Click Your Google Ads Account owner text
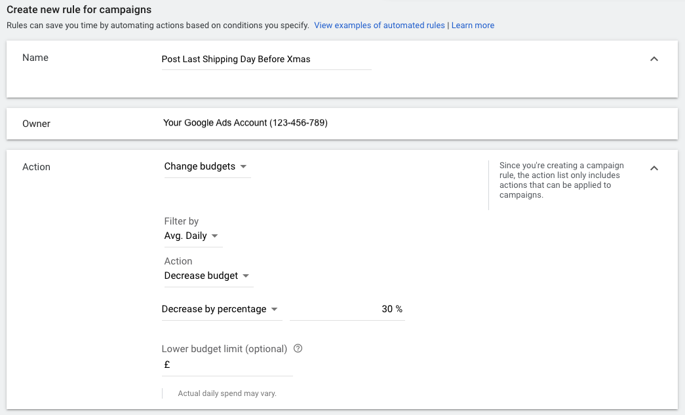The width and height of the screenshot is (685, 415). (245, 122)
